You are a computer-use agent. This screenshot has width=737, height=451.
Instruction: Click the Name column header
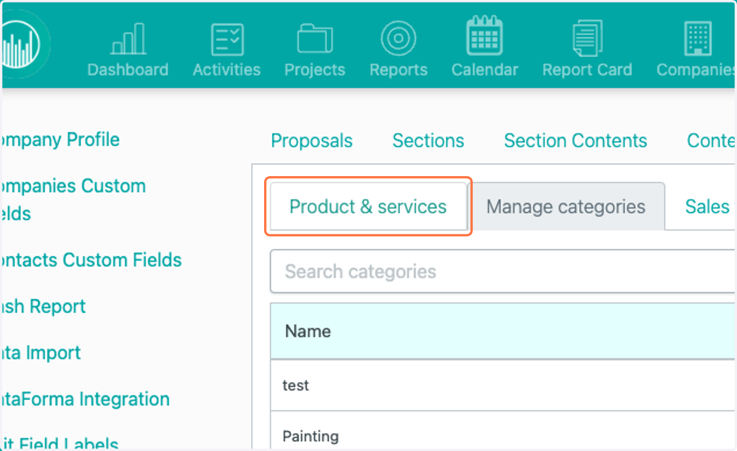coord(308,331)
